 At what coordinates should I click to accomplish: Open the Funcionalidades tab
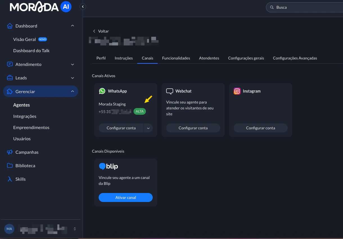(x=176, y=58)
